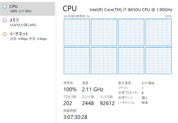
Task: Select the CPU entry in sidebar
Action: [x=27, y=9]
